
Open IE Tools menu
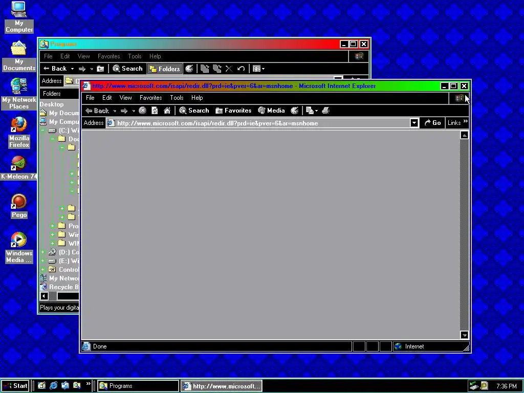tap(177, 98)
